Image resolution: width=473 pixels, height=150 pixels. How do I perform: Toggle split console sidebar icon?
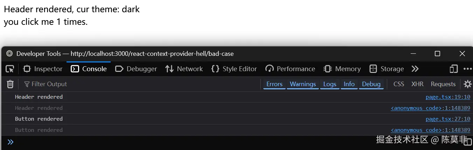click(470, 141)
